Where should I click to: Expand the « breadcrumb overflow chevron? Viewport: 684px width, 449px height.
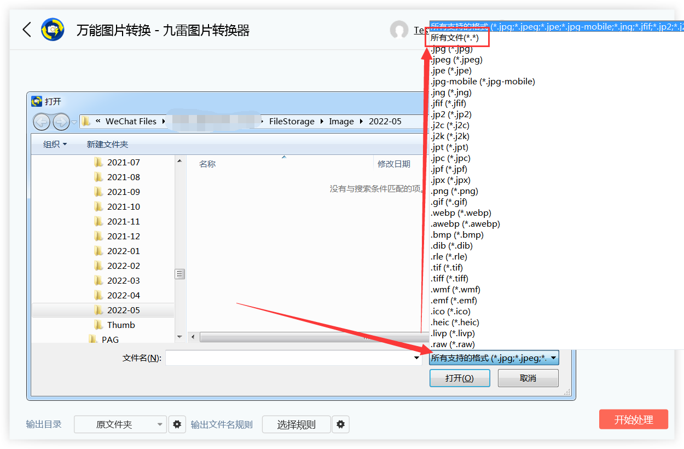[x=98, y=122]
